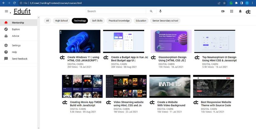256x129 pixels.
Task: Bookmark this page with the star icon
Action: click(x=224, y=3)
